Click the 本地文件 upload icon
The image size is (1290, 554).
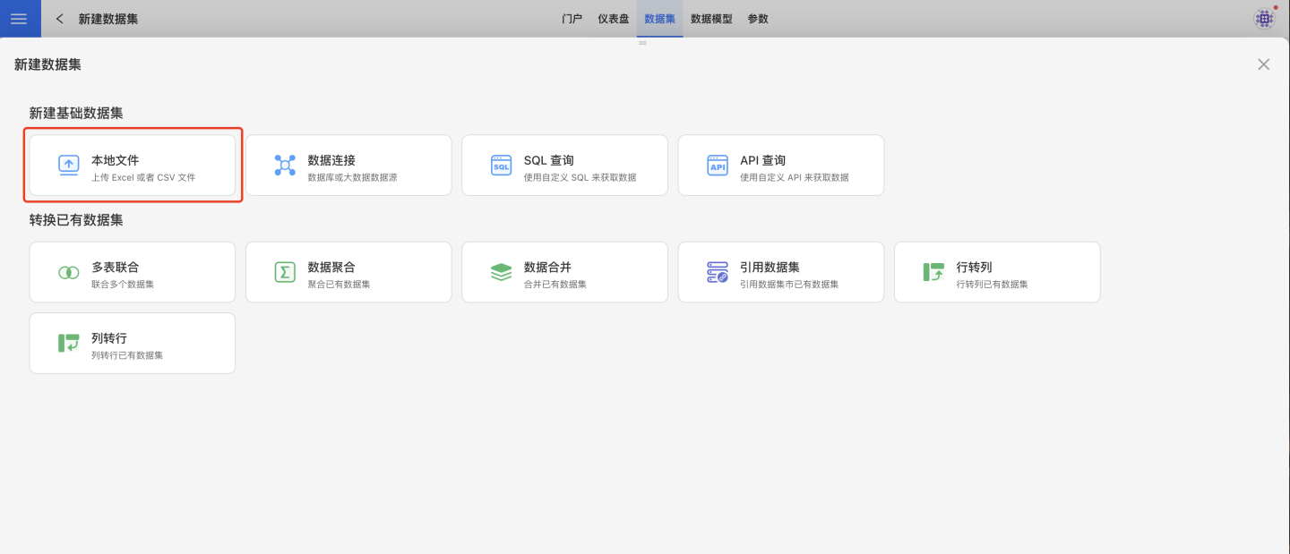point(69,165)
